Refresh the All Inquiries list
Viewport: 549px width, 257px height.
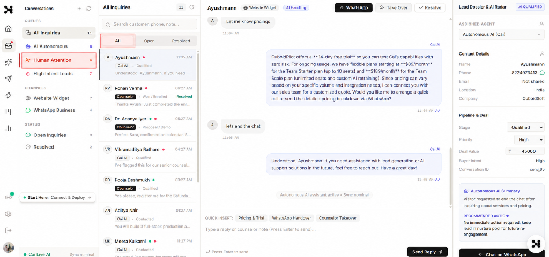pos(191,7)
